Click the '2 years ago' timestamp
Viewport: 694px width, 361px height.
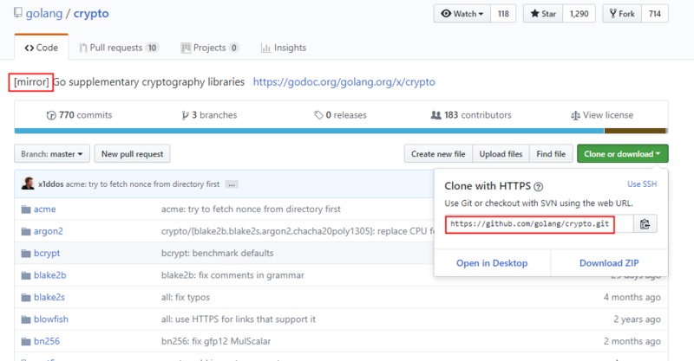click(x=637, y=319)
